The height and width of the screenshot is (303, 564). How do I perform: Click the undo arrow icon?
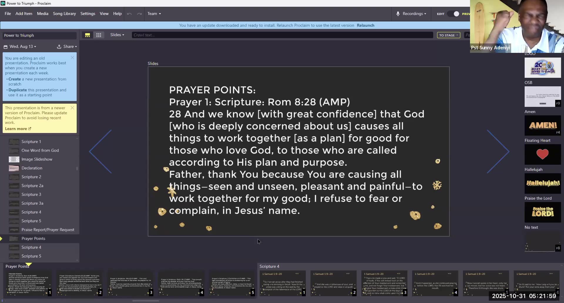click(129, 14)
